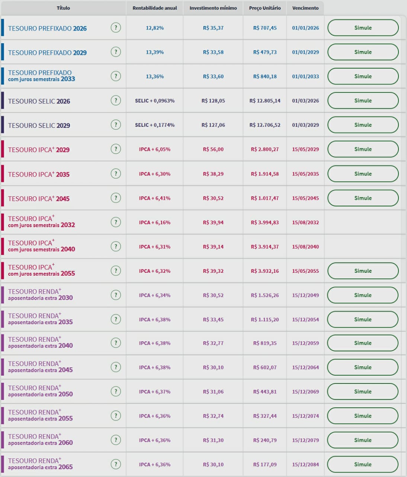Simulate Tesouro Prefixado 2029 investment
Image resolution: width=407 pixels, height=477 pixels.
pos(363,52)
